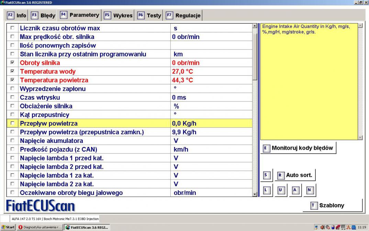369x231 pixels.
Task: Click Monitoruj kody błędów button
Action: point(298,148)
